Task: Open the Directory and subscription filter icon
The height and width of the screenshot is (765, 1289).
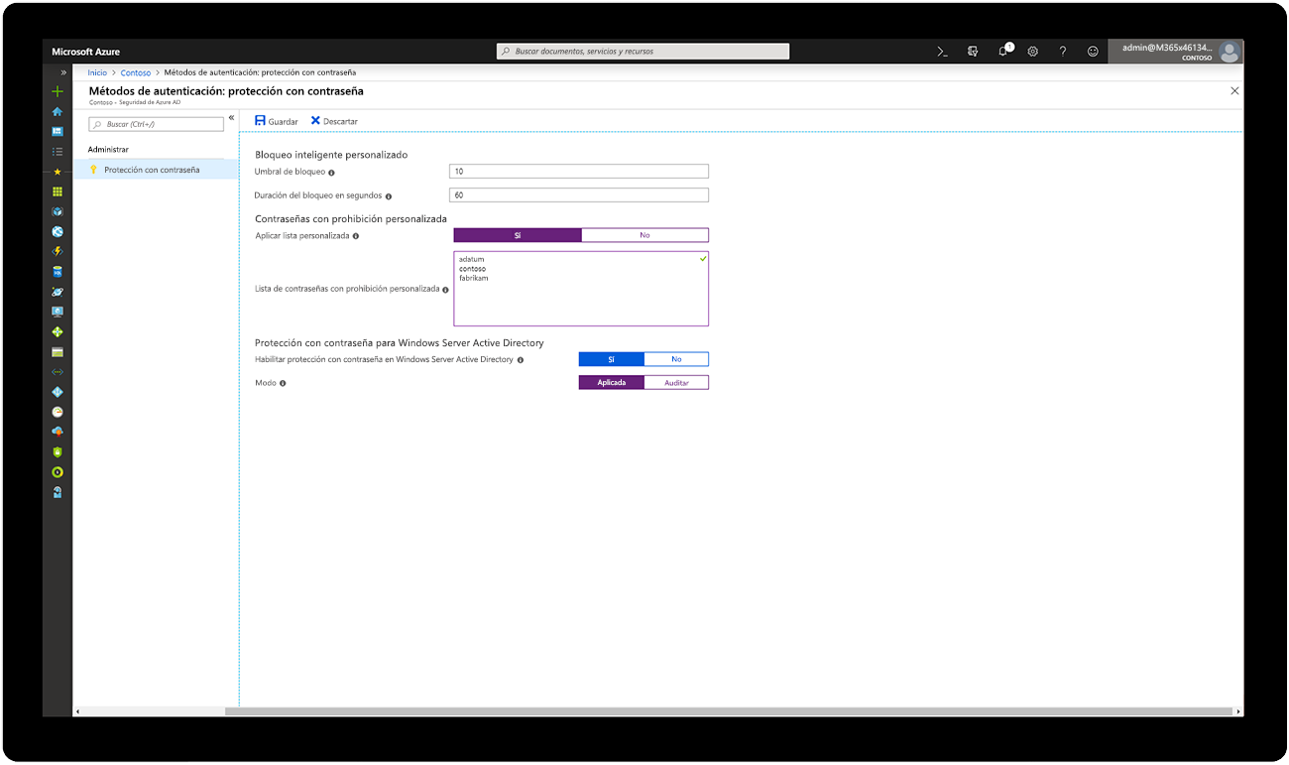Action: click(x=973, y=52)
